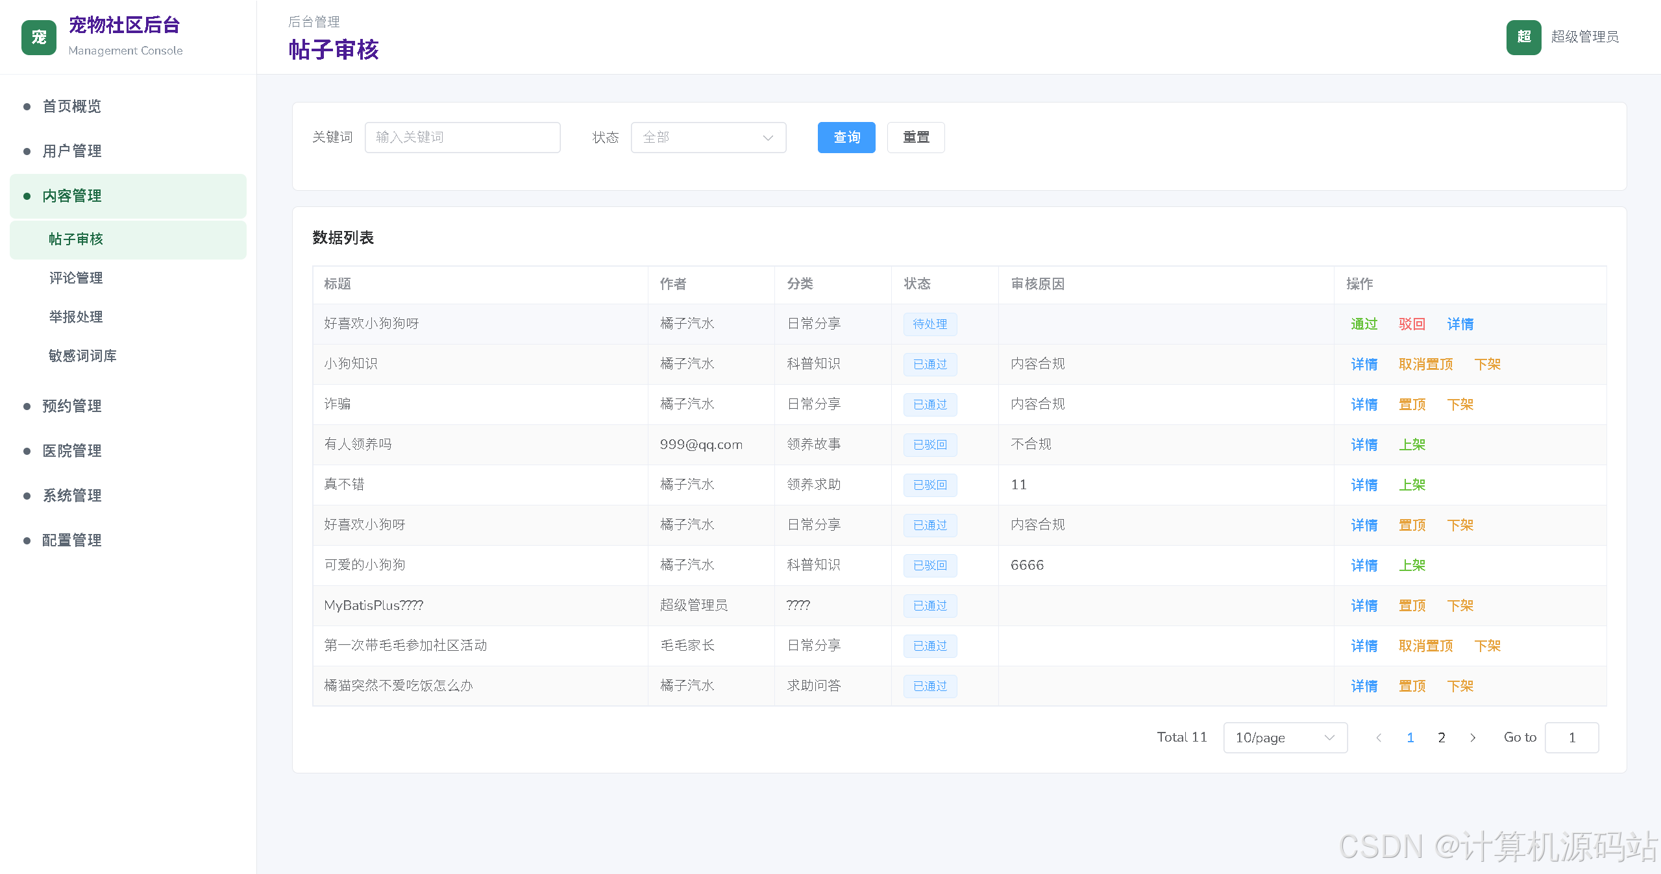The height and width of the screenshot is (874, 1661).
Task: Click the blue 查询 button
Action: (846, 138)
